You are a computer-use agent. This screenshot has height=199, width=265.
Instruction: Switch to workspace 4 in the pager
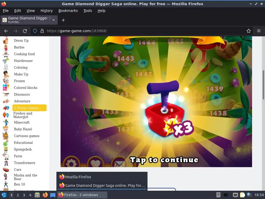[x=30, y=195]
